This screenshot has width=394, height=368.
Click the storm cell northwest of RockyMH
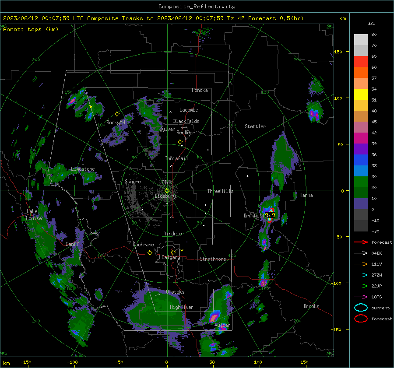[72, 101]
